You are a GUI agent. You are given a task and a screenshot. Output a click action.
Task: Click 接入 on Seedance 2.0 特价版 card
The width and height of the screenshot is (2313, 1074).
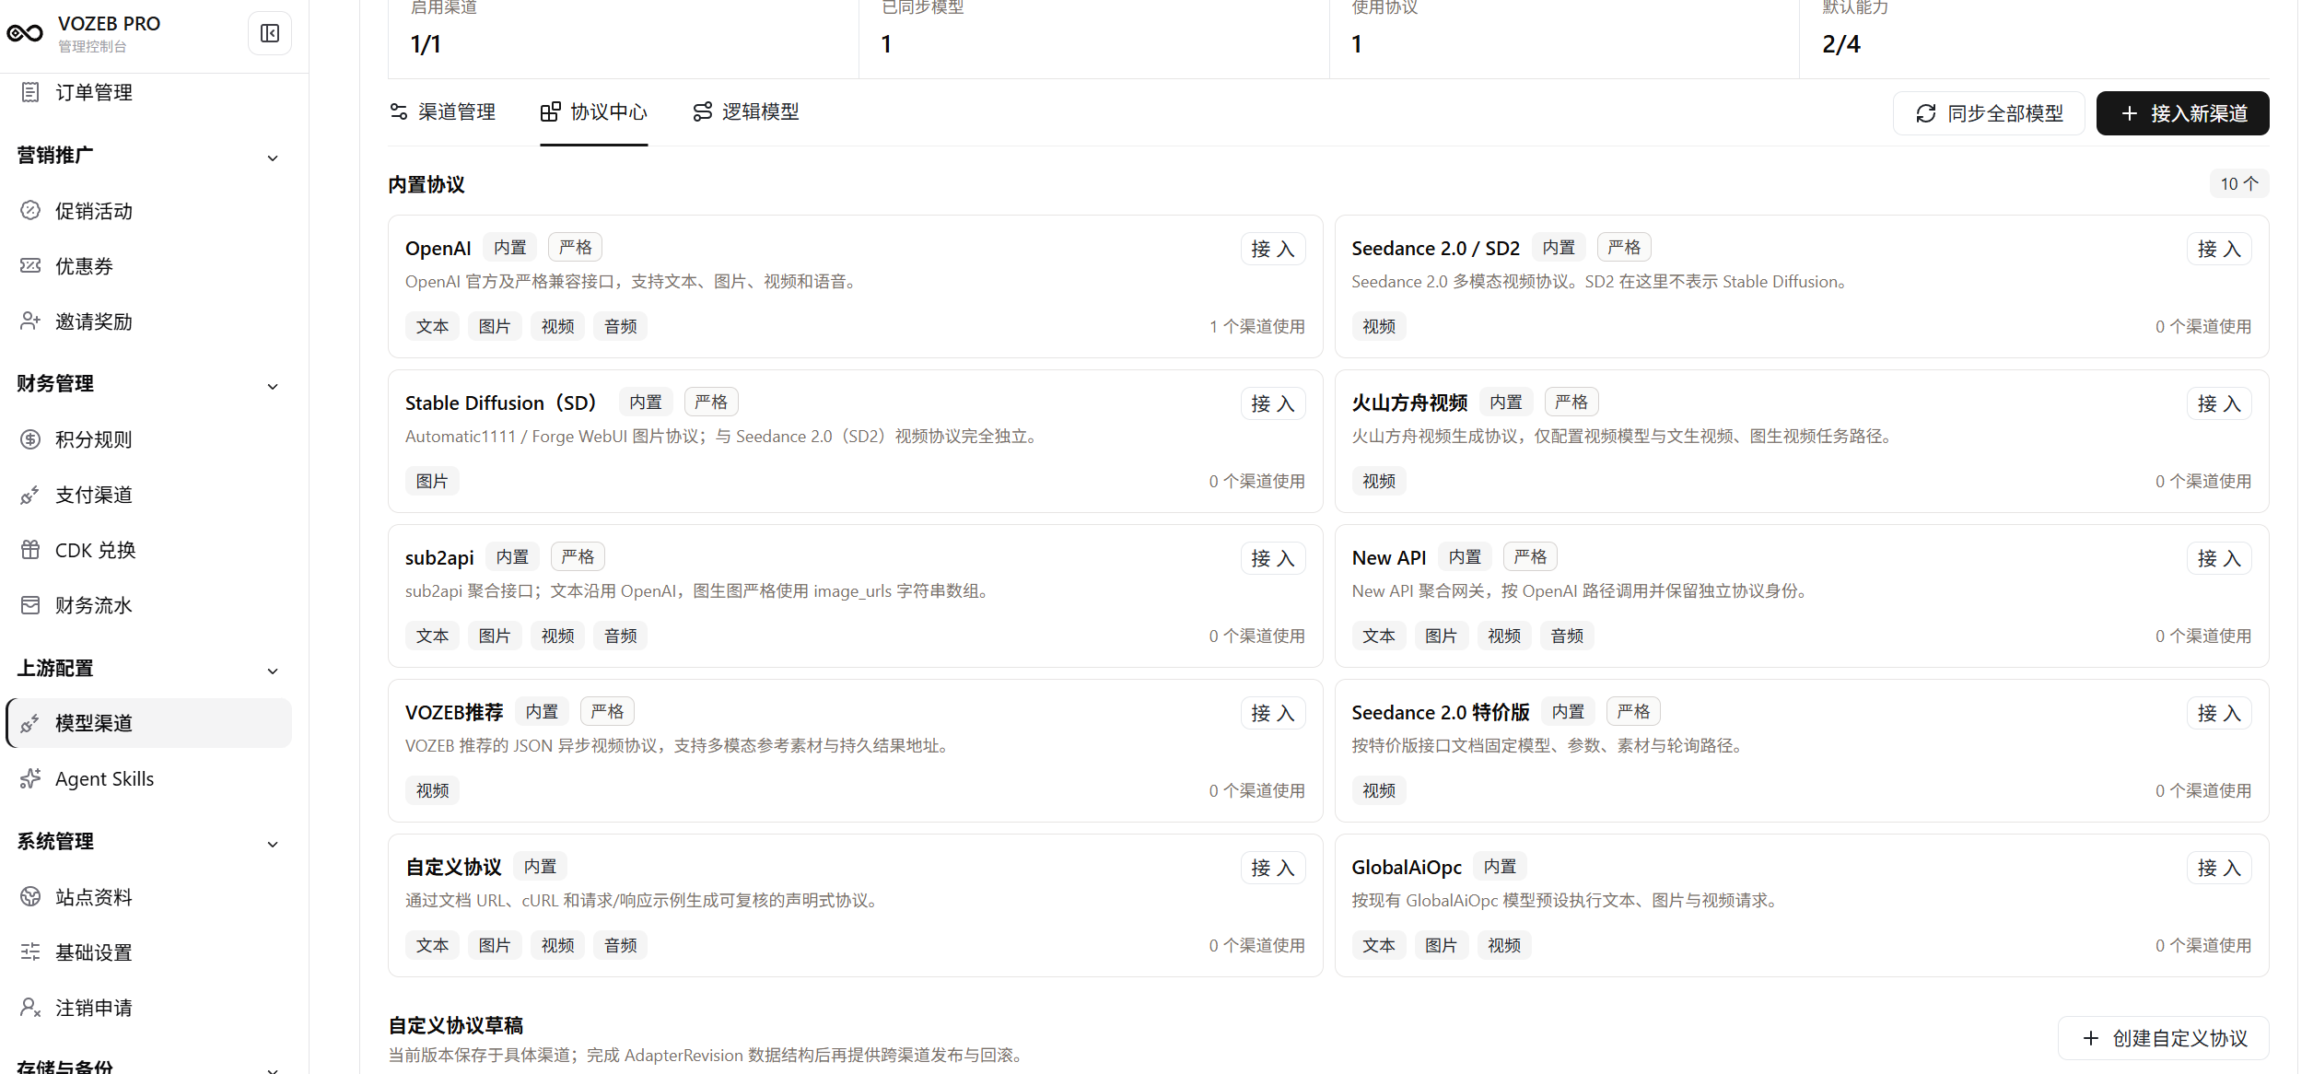point(2218,713)
